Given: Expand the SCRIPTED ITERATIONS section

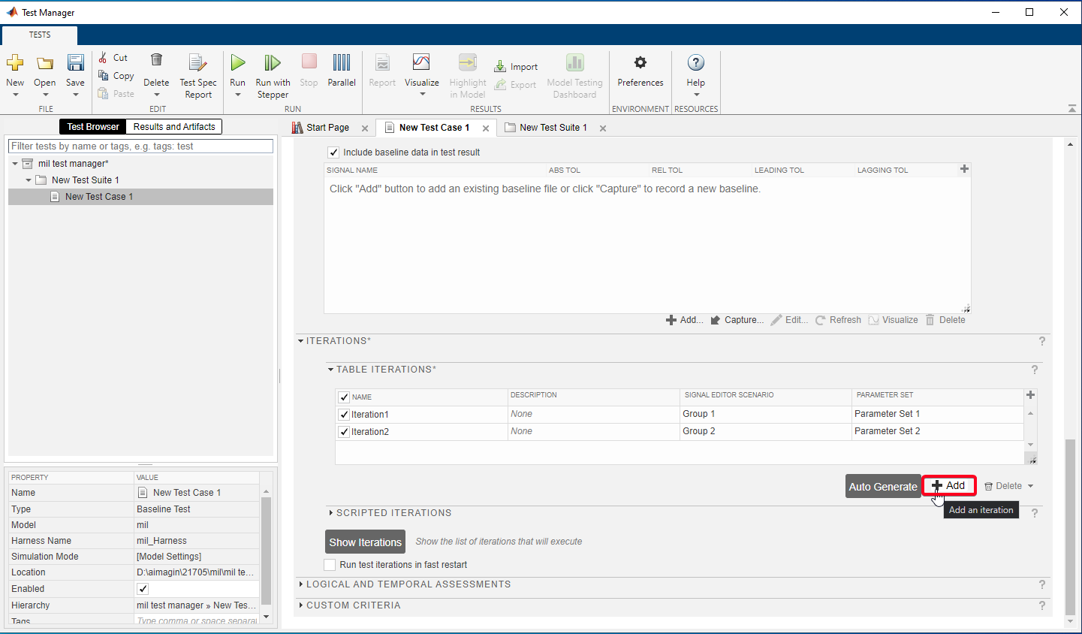Looking at the screenshot, I should click(330, 513).
